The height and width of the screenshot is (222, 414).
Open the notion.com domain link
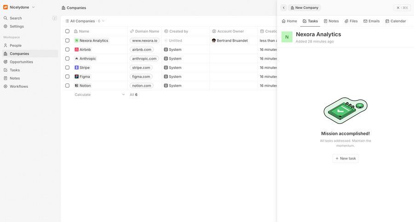point(142,86)
